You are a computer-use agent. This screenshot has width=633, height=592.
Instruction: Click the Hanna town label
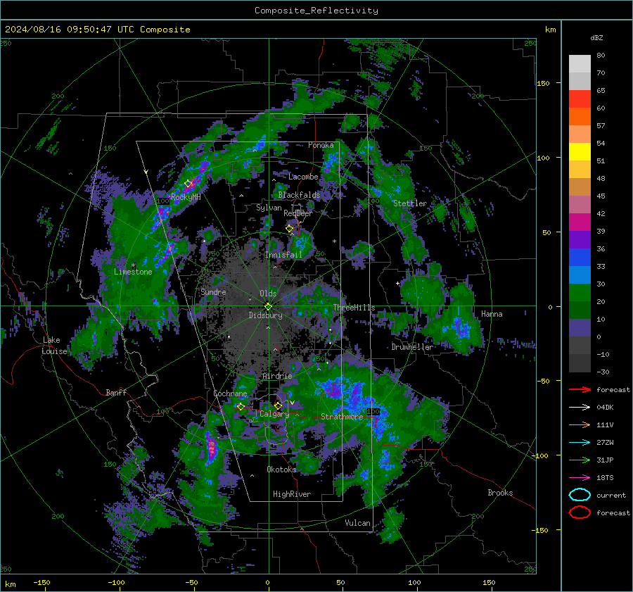pyautogui.click(x=492, y=314)
